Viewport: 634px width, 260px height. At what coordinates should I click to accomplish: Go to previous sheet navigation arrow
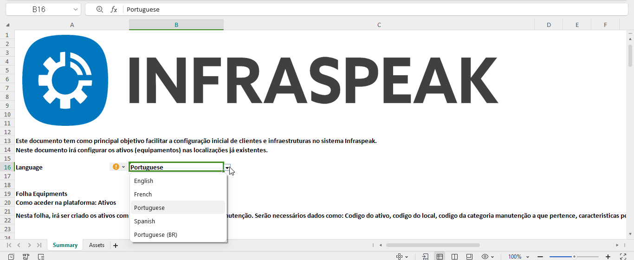click(19, 245)
